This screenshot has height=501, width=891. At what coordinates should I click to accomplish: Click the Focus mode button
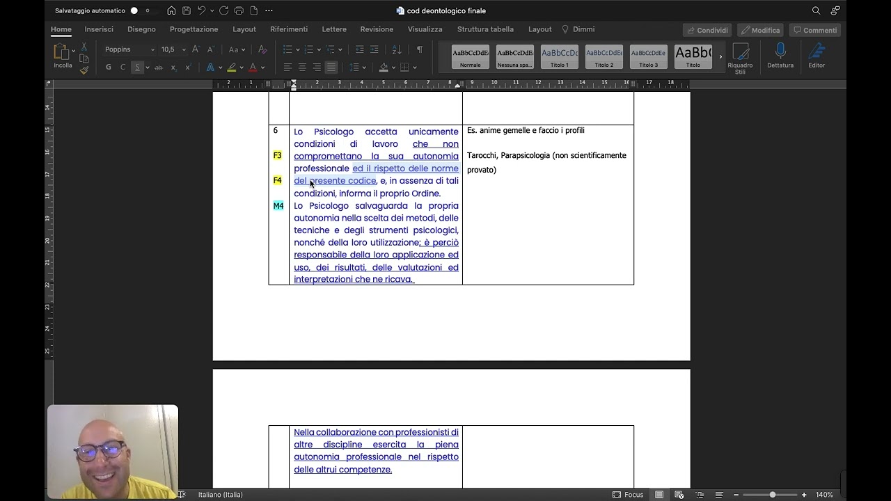(628, 495)
